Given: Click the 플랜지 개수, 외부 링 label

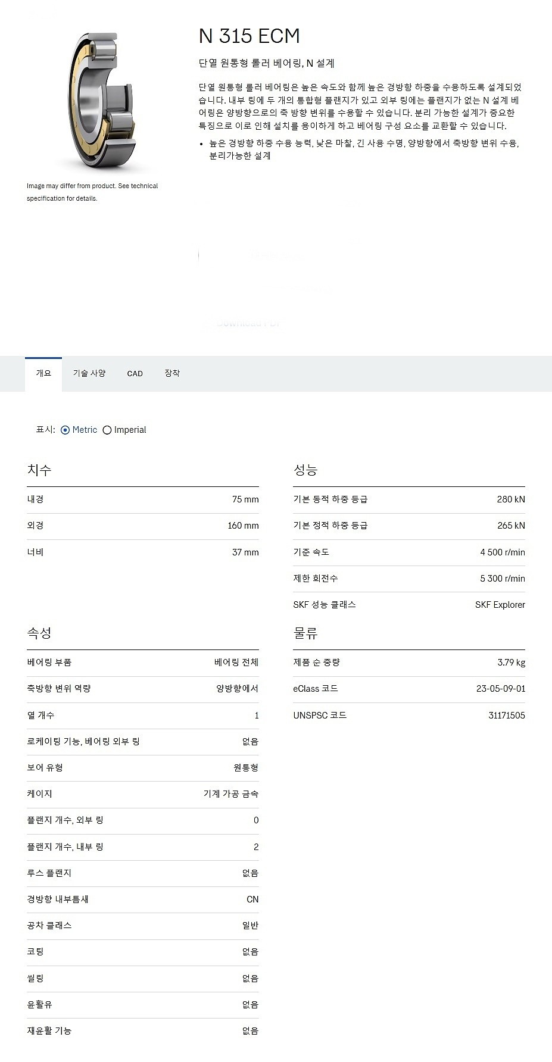Looking at the screenshot, I should click(65, 820).
